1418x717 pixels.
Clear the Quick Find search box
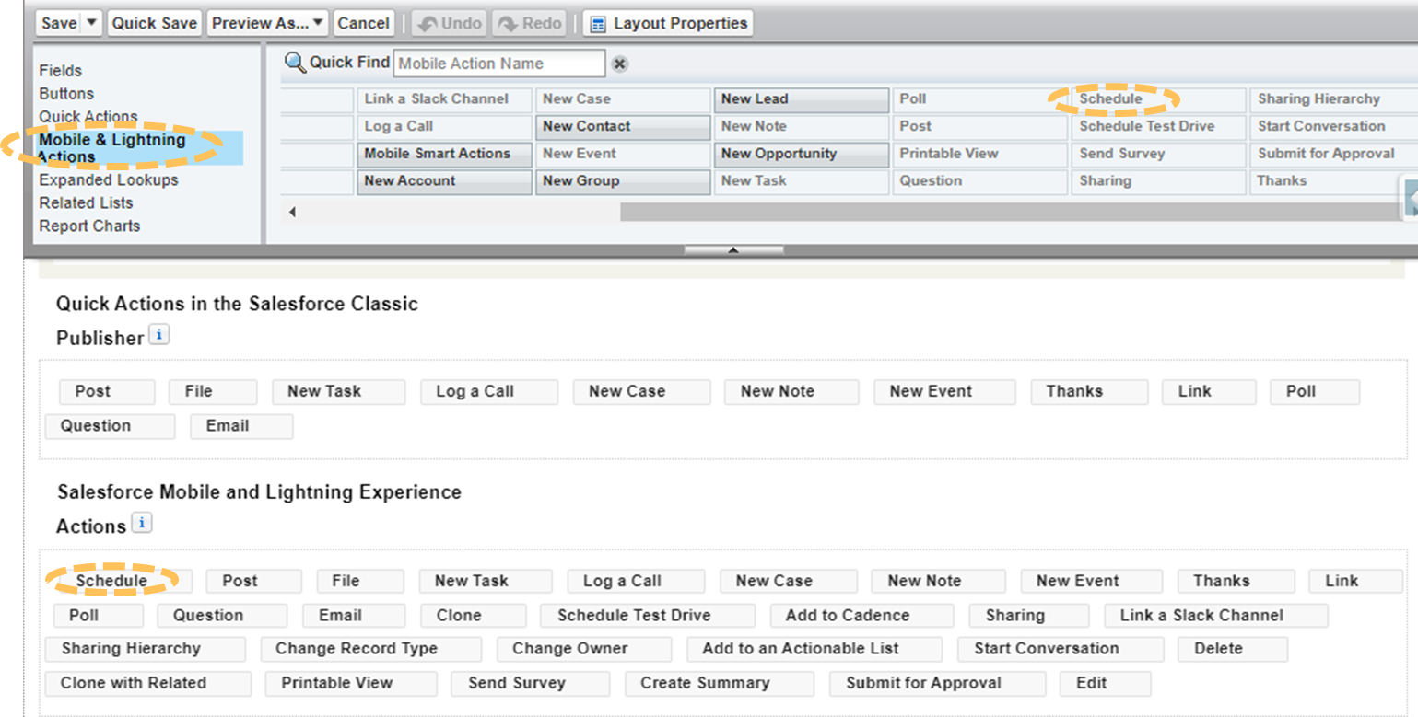(620, 64)
